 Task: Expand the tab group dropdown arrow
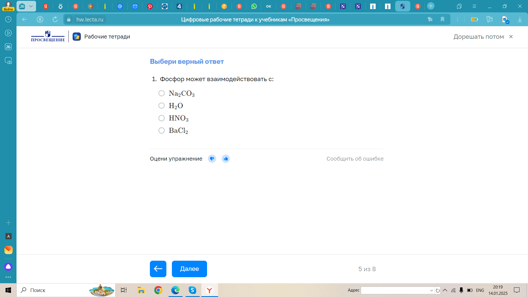coord(31,6)
